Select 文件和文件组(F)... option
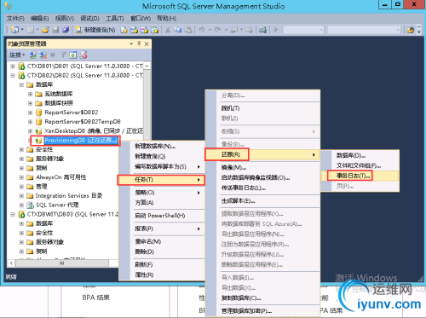Viewport: 426px width, 318px height. [x=360, y=165]
